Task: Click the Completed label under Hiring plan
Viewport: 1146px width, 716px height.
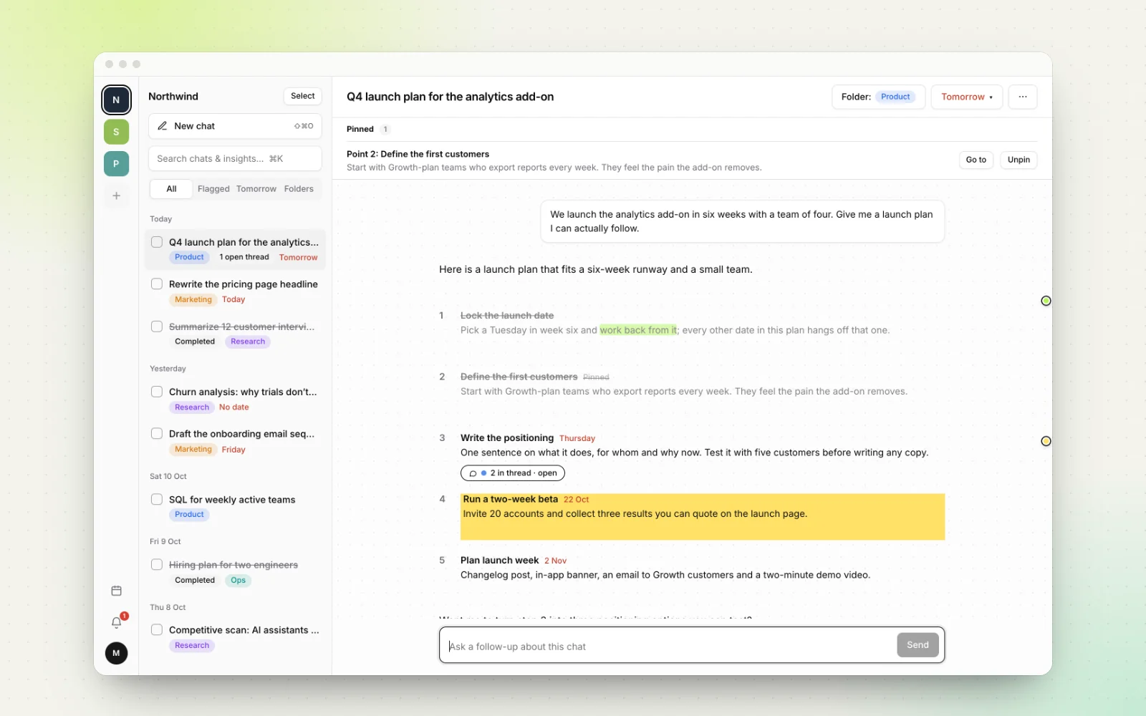Action: pyautogui.click(x=195, y=580)
